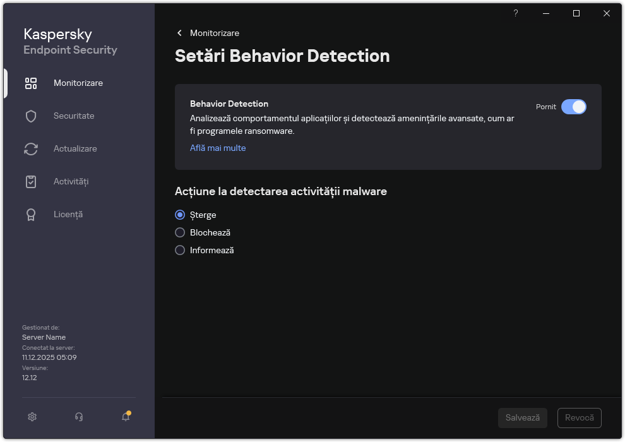Screen dimensions: 625x442
Task: Open the Securitate section
Action: point(74,116)
